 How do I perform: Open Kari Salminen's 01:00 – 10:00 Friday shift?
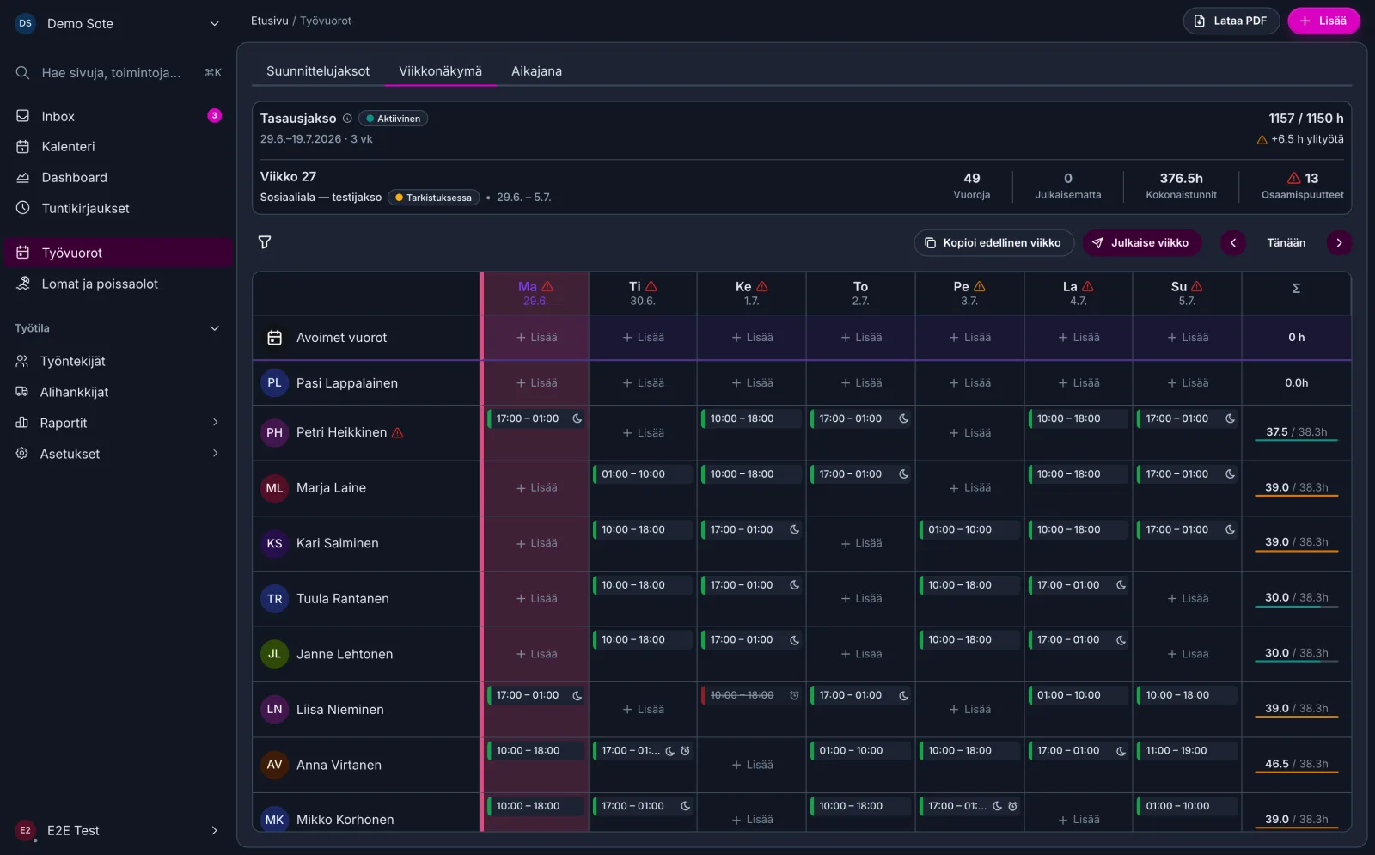point(969,529)
